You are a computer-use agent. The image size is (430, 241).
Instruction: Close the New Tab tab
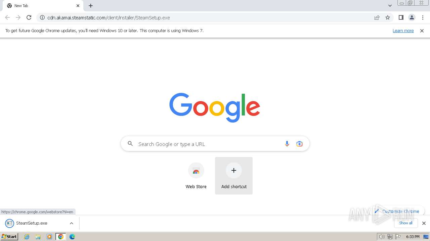pyautogui.click(x=78, y=6)
